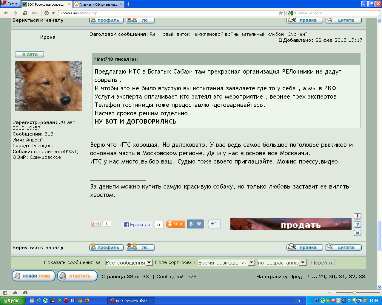382x305 pixels.
Task: Open the Opera main menu
Action: point(10,3)
